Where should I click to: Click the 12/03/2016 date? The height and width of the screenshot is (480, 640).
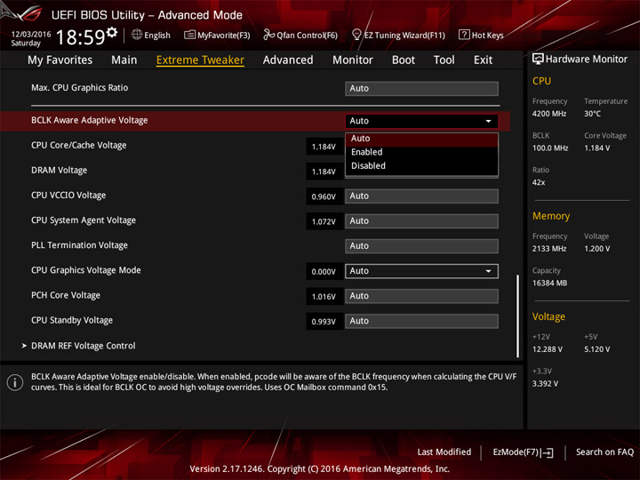(31, 35)
